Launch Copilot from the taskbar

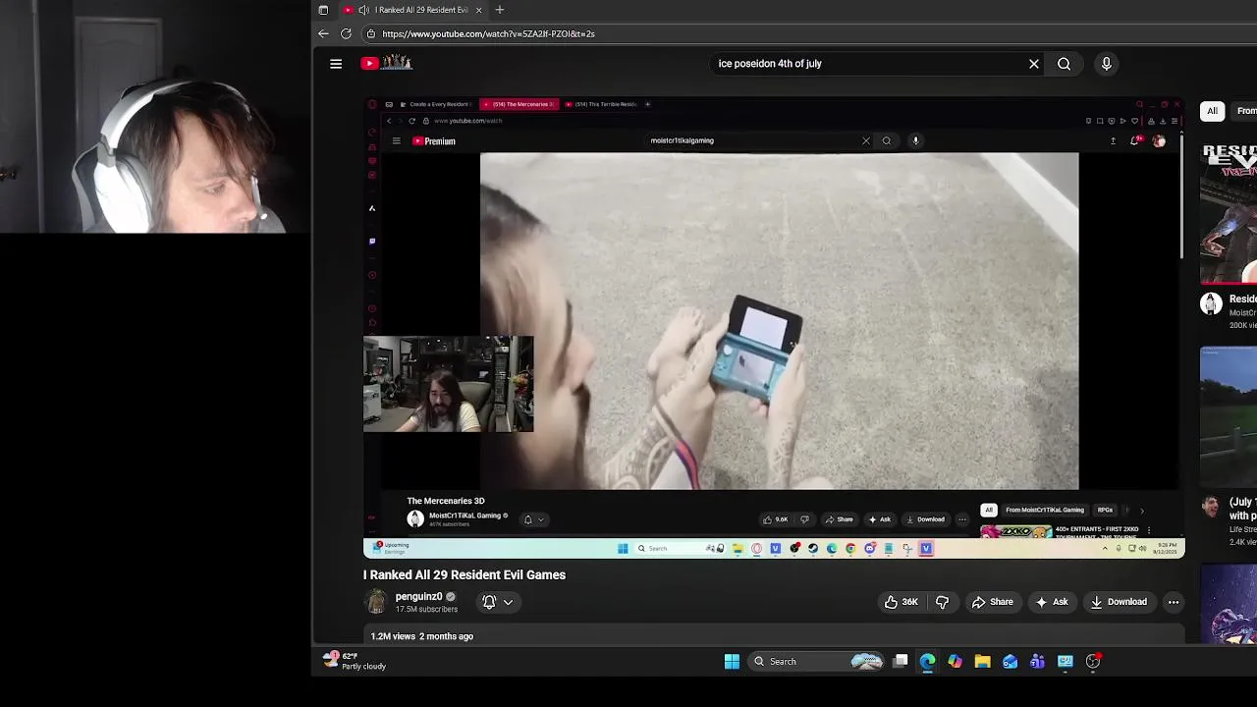click(x=955, y=662)
